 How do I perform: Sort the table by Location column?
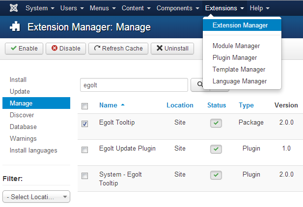coord(180,105)
